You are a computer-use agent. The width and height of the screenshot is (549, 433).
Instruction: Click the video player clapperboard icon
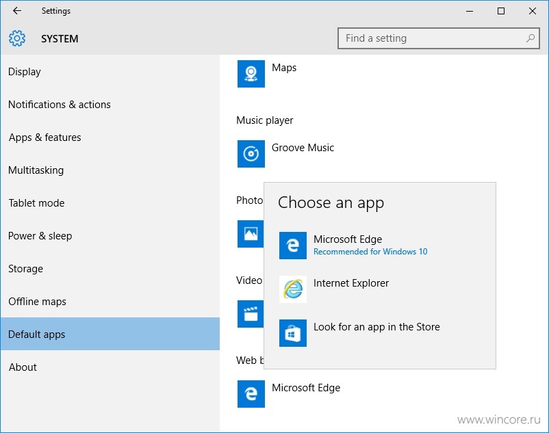tap(251, 314)
